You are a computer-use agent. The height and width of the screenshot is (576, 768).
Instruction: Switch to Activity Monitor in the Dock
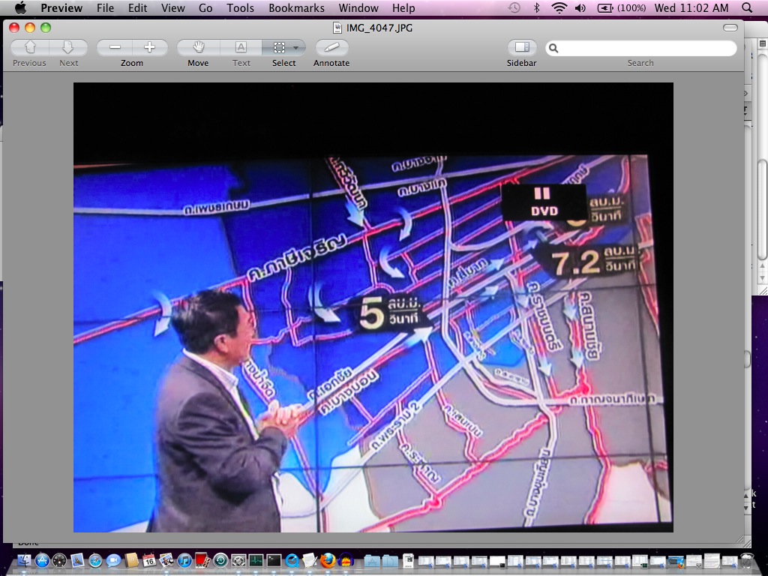[256, 560]
